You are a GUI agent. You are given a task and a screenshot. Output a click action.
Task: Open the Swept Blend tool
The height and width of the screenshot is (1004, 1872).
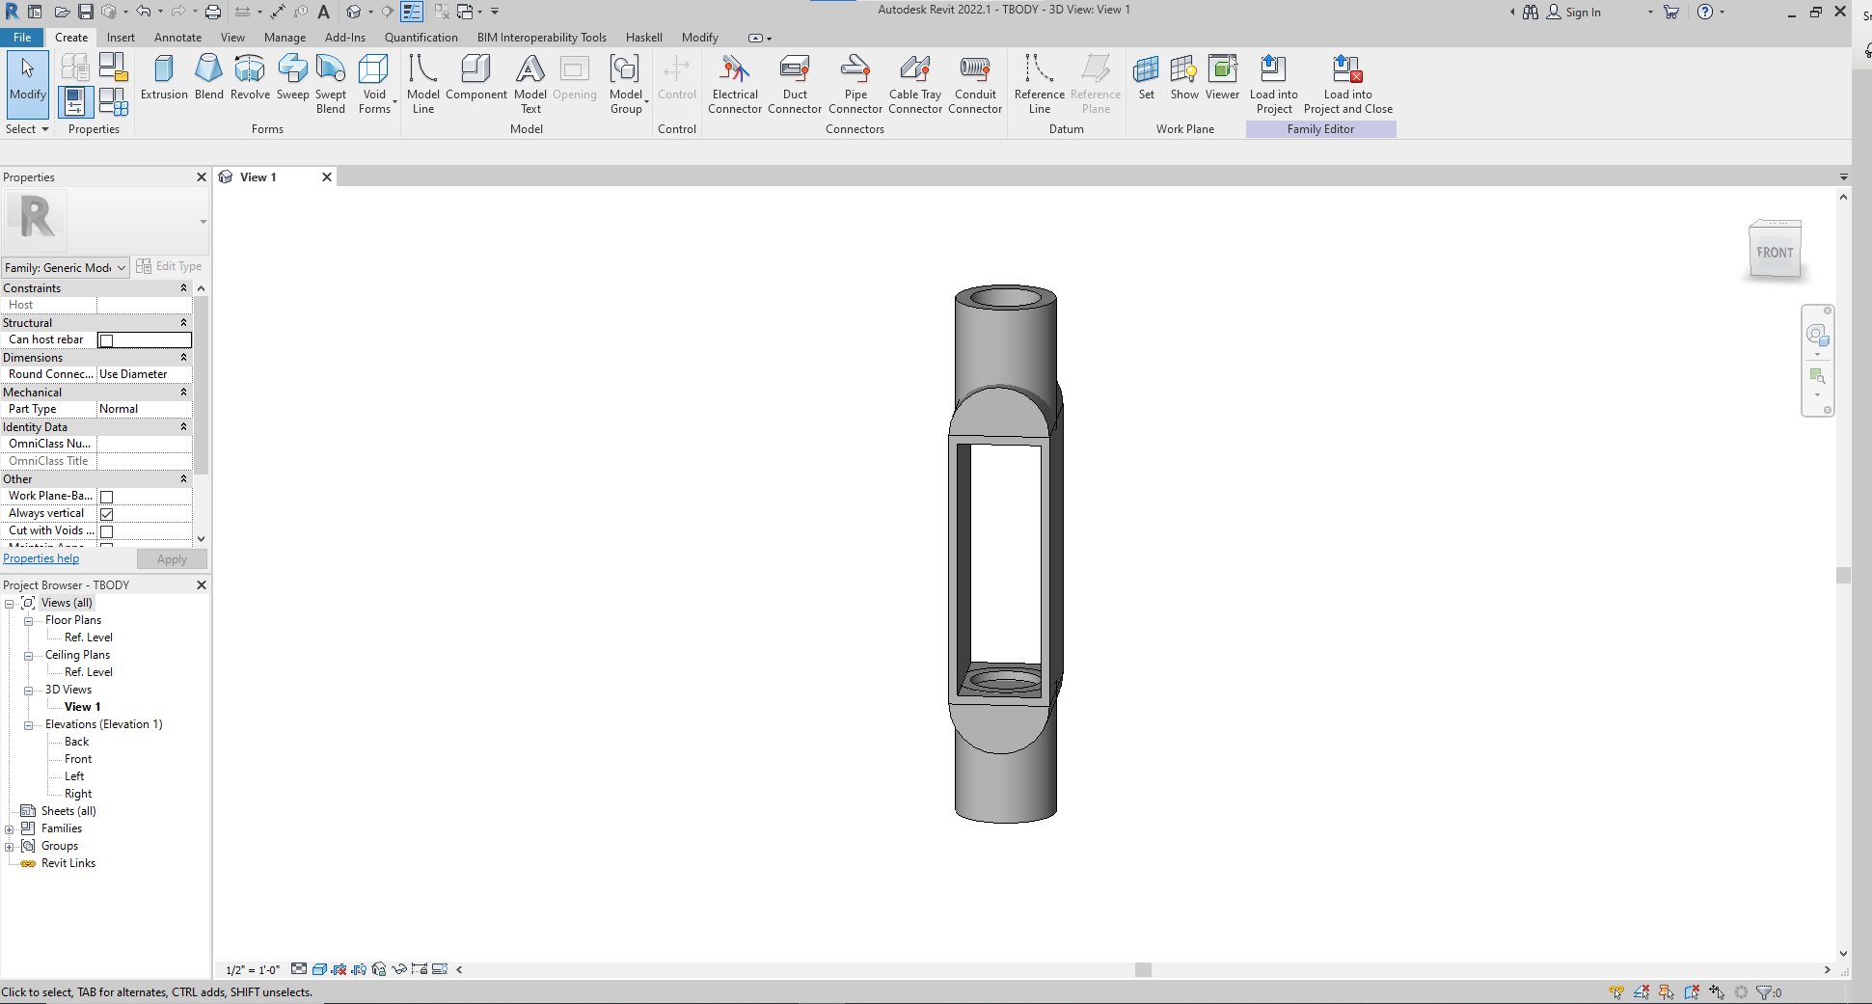pos(331,82)
